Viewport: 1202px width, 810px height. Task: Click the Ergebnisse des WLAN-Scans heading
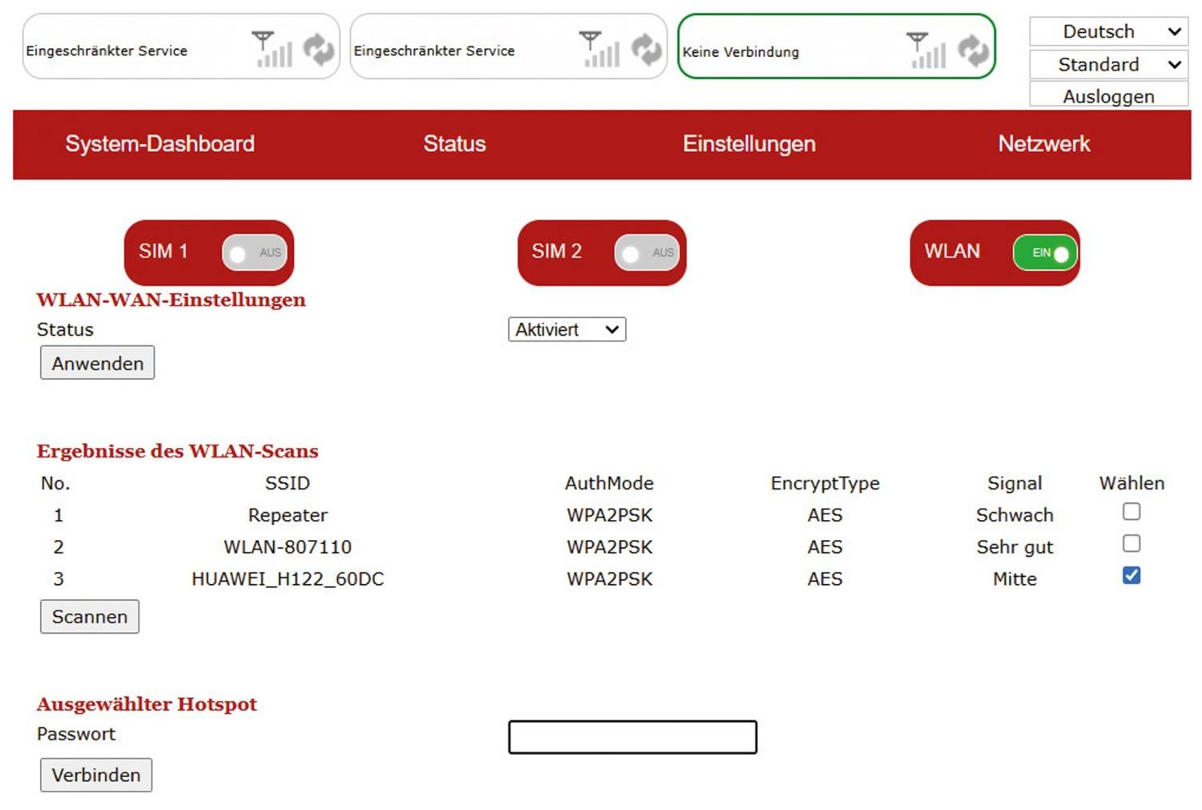(177, 451)
